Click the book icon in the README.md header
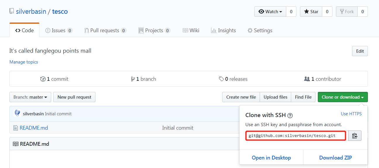379x168 pixels. coord(16,144)
